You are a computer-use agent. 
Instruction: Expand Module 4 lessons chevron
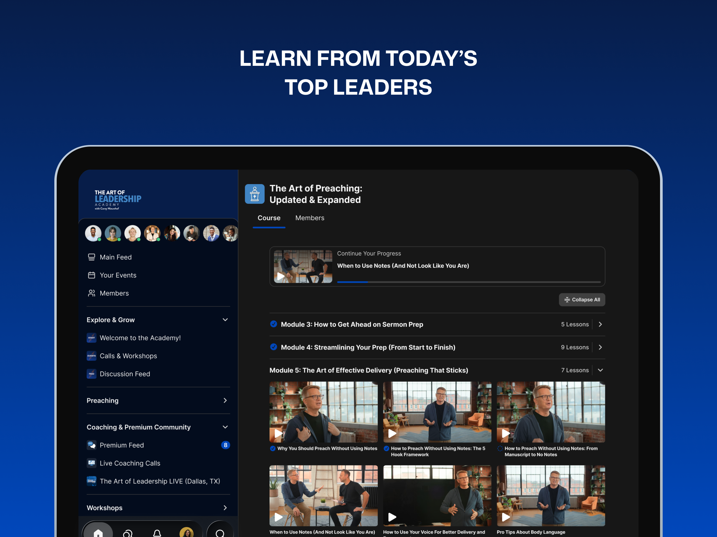tap(600, 347)
